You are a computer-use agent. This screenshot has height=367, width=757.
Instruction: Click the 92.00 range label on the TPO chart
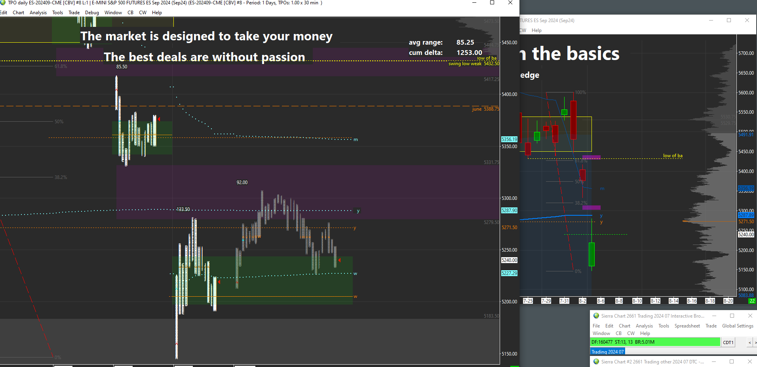point(242,183)
